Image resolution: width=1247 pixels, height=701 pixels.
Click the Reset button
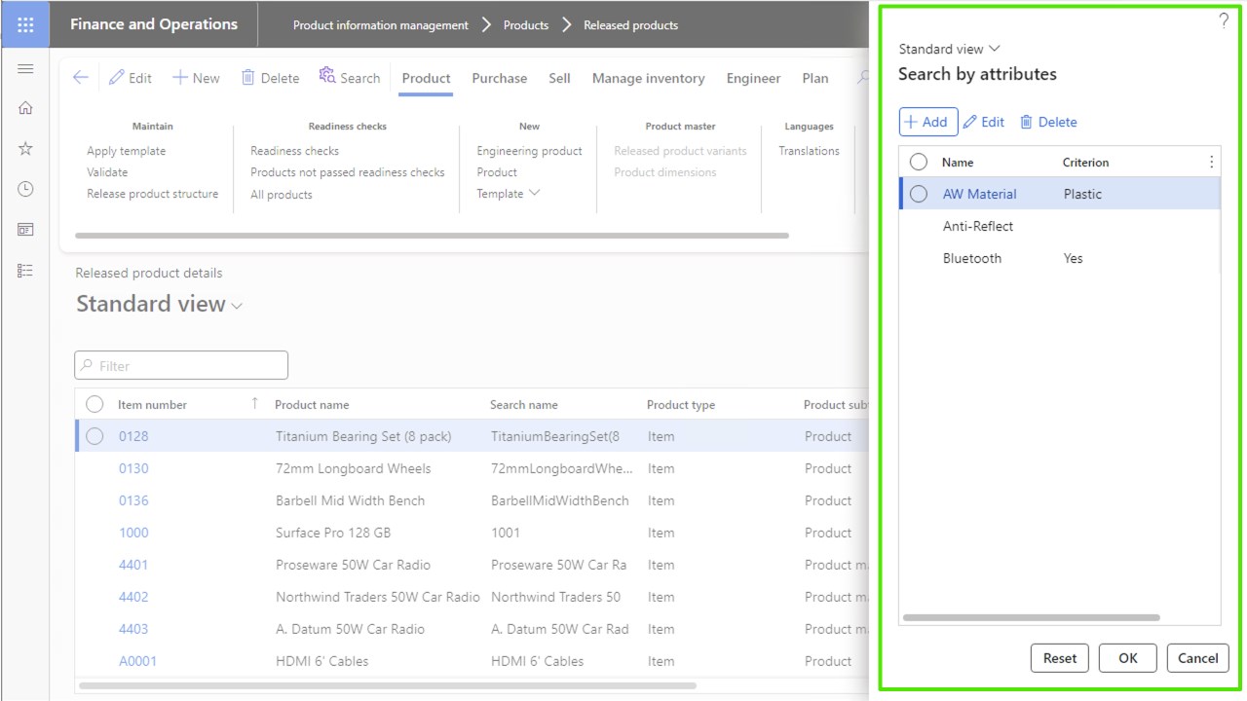tap(1059, 658)
